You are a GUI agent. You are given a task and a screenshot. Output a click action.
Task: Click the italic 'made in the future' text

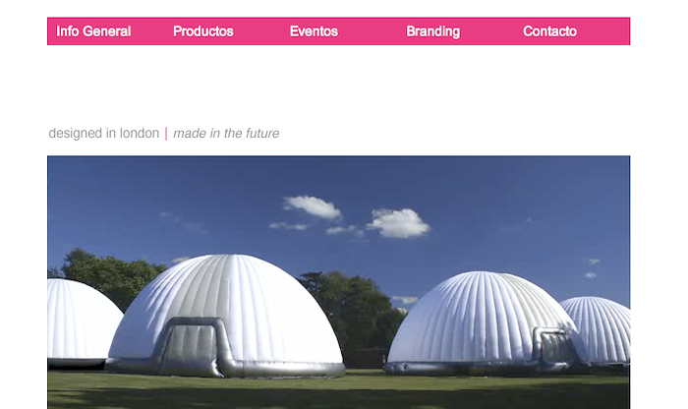(226, 133)
